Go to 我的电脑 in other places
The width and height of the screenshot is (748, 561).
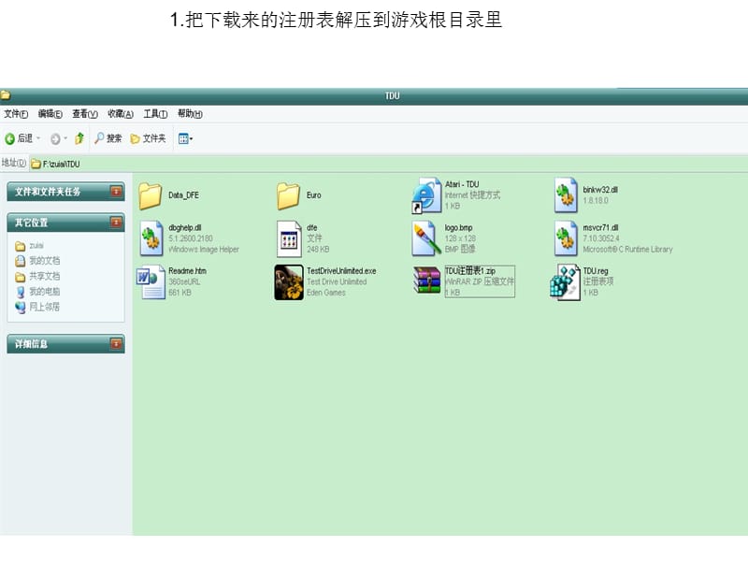point(43,292)
